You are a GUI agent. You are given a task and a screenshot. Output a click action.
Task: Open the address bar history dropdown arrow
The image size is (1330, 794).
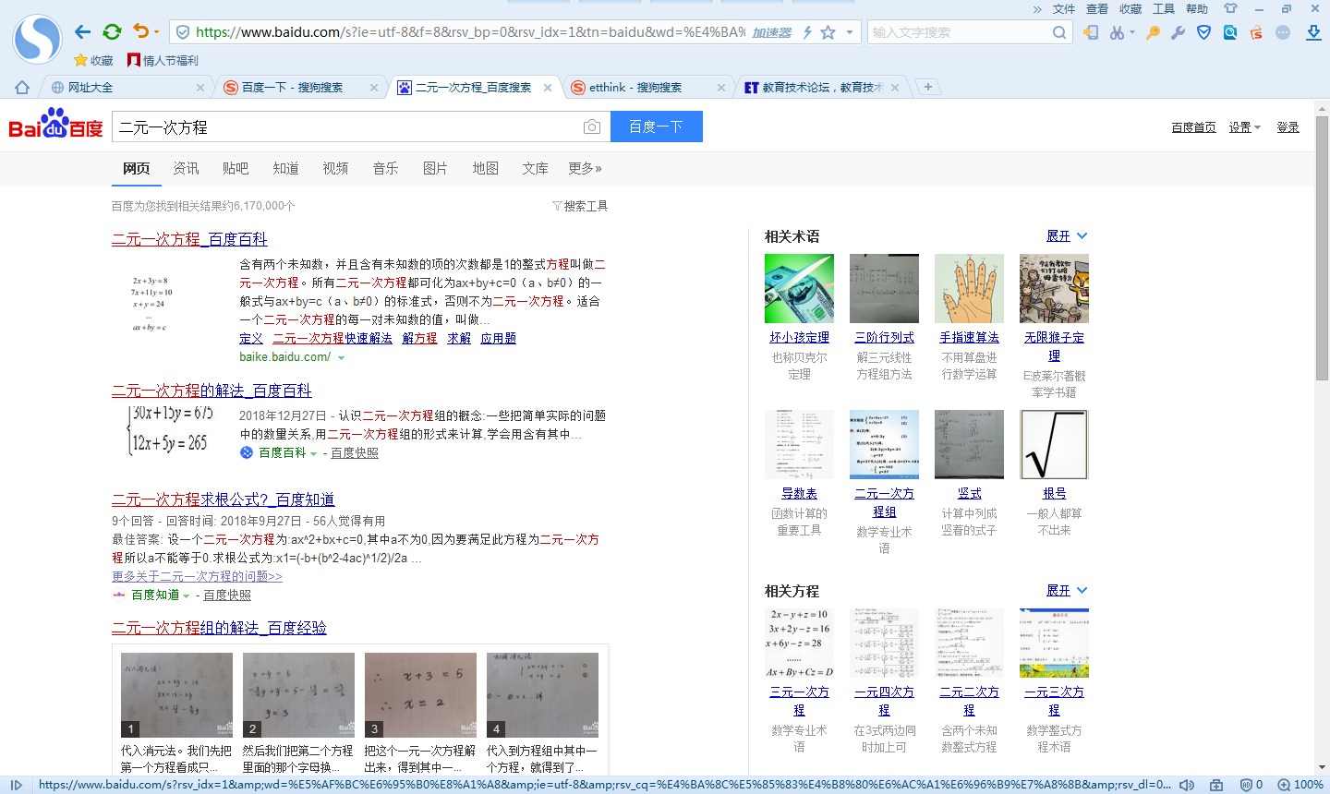pyautogui.click(x=850, y=32)
